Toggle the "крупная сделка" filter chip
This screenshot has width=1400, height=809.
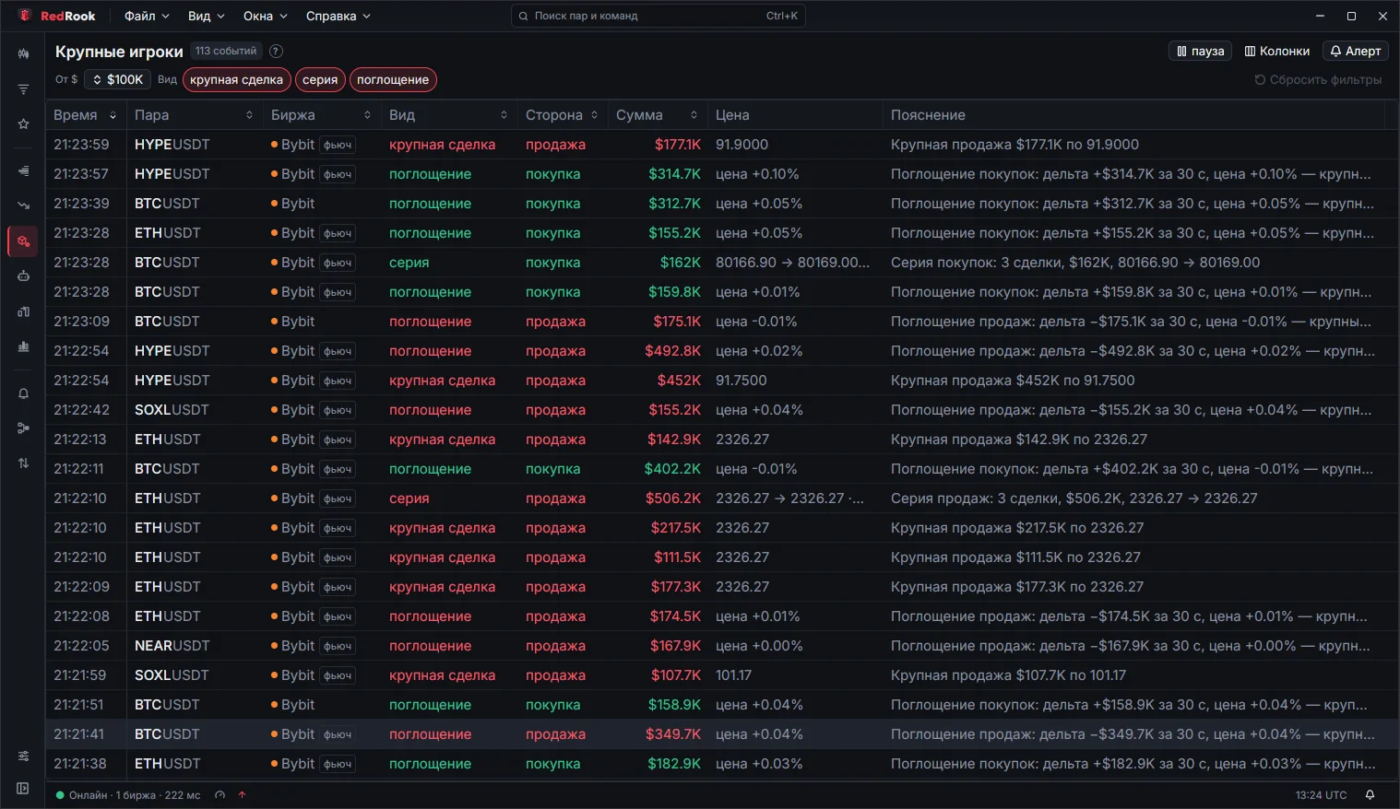click(237, 80)
